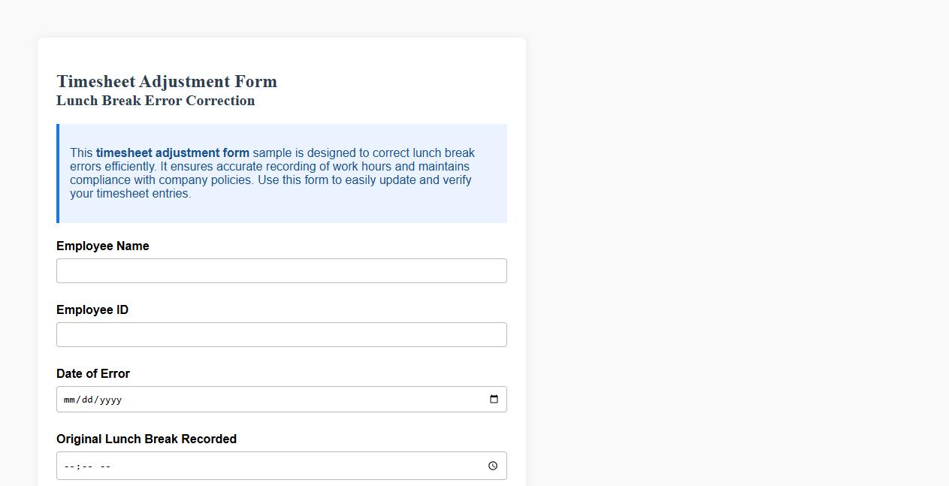Click the bold timesheet adjustment form text
This screenshot has height=486, width=949.
(172, 152)
